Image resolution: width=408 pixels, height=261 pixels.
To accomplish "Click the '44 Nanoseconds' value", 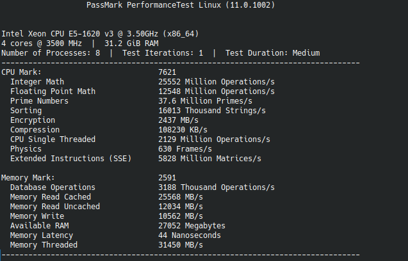I will click(190, 236).
